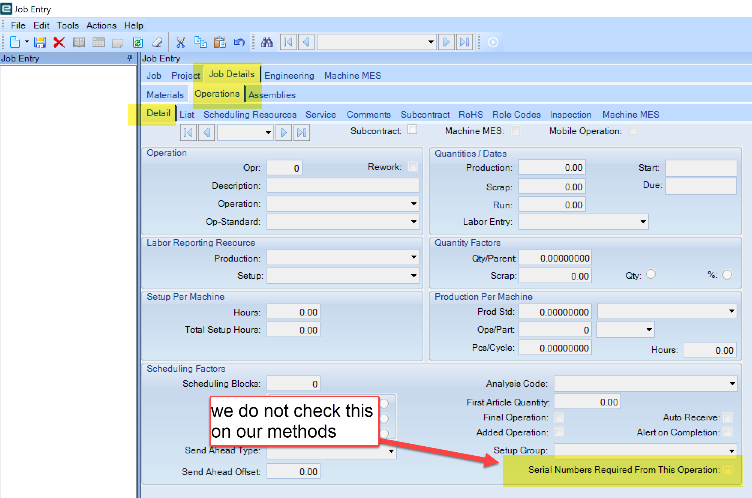
Task: Enable the Serial Numbers Required From This Operation checkbox
Action: click(728, 470)
